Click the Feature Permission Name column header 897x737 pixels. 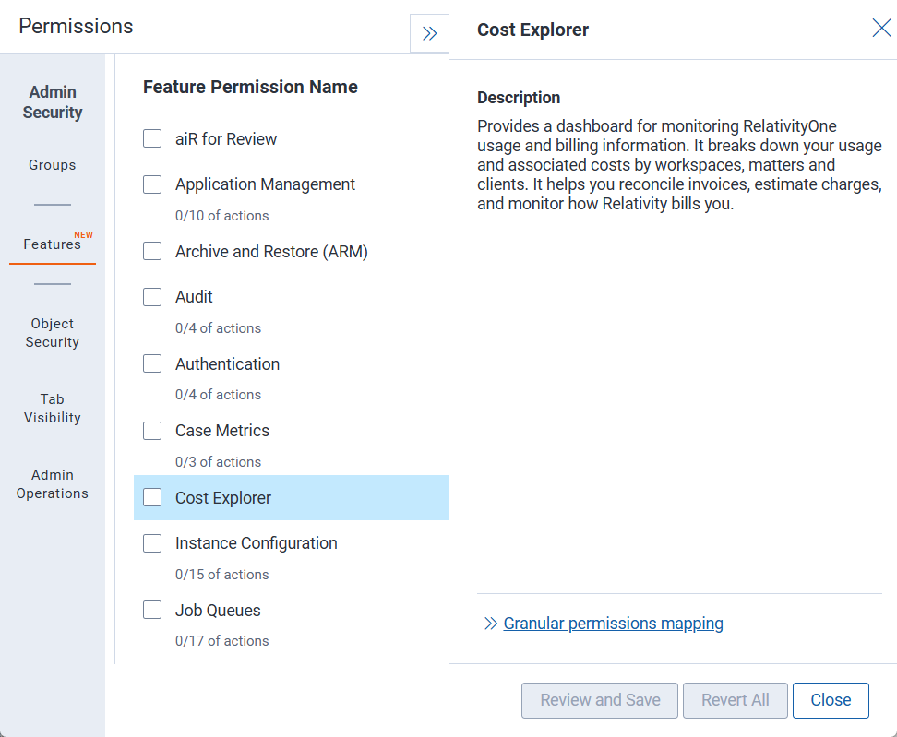pyautogui.click(x=250, y=87)
